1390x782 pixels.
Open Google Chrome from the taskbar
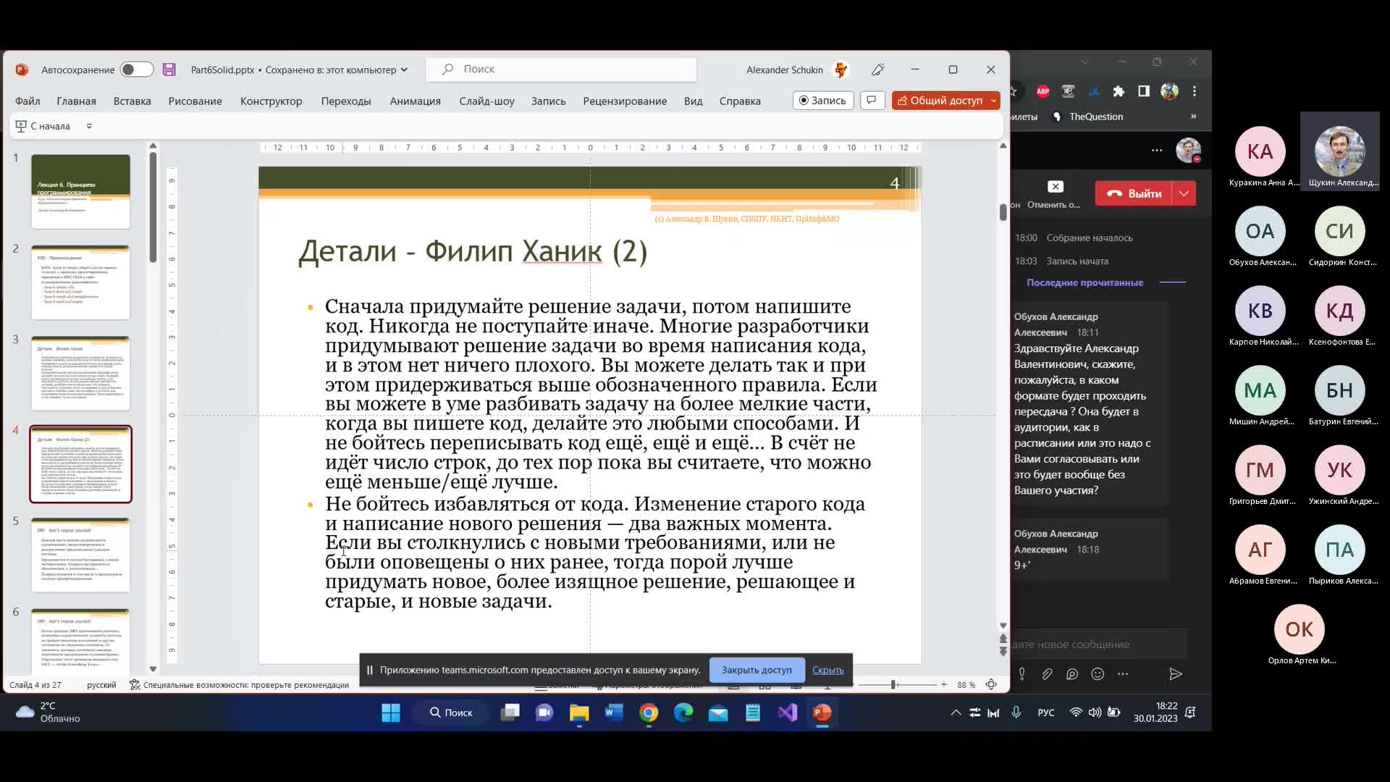click(649, 713)
